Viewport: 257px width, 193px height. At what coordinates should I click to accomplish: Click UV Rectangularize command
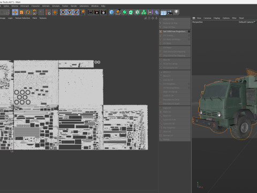click(x=175, y=88)
